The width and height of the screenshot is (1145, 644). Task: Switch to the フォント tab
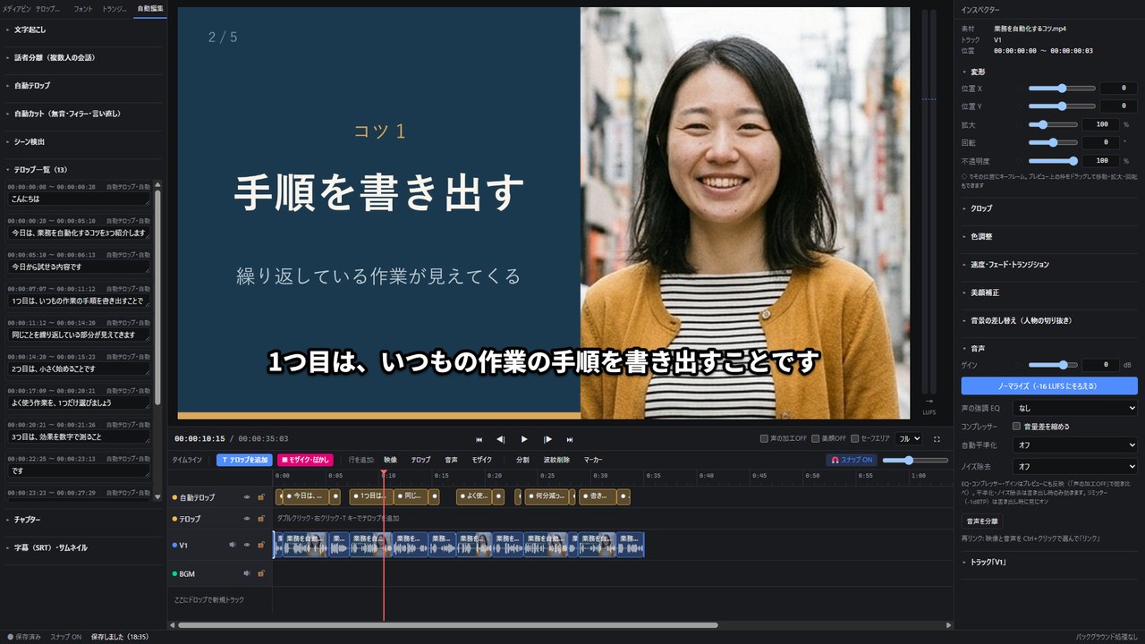tap(82, 8)
